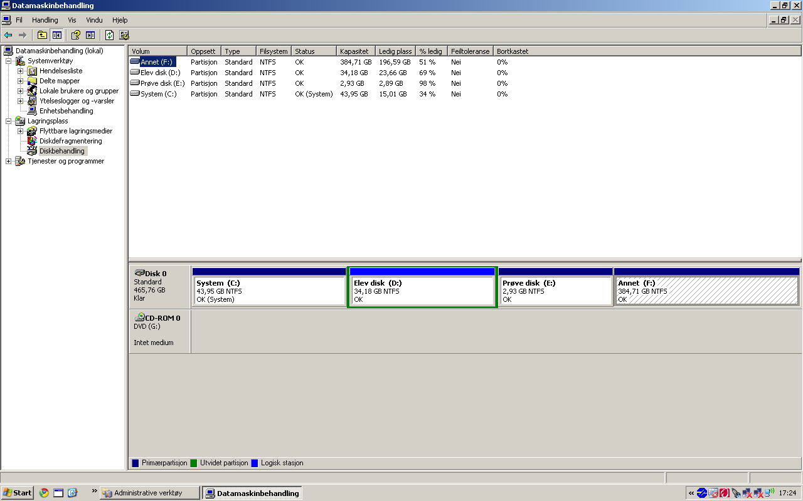
Task: Select the System (C:) partition block
Action: 269,287
